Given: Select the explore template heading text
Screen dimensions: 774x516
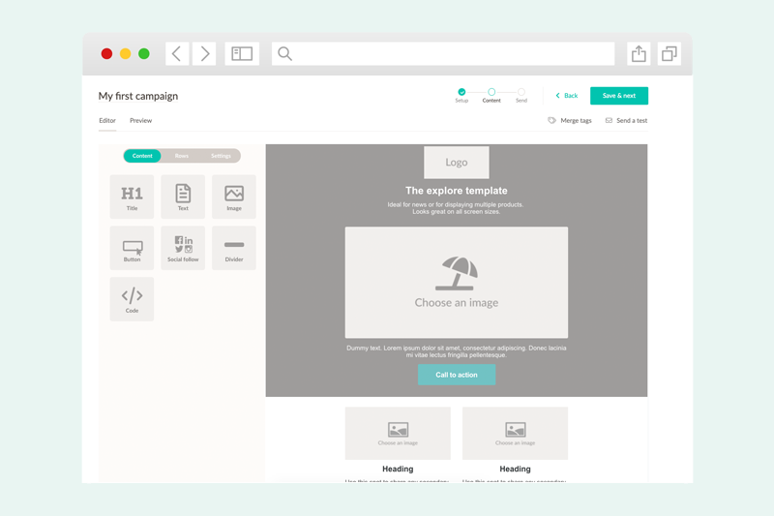Looking at the screenshot, I should tap(457, 191).
